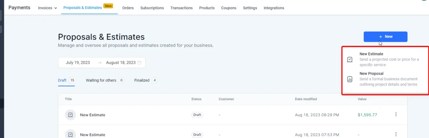Click the $1,595.77 value
Image resolution: width=429 pixels, height=138 pixels.
pyautogui.click(x=367, y=115)
